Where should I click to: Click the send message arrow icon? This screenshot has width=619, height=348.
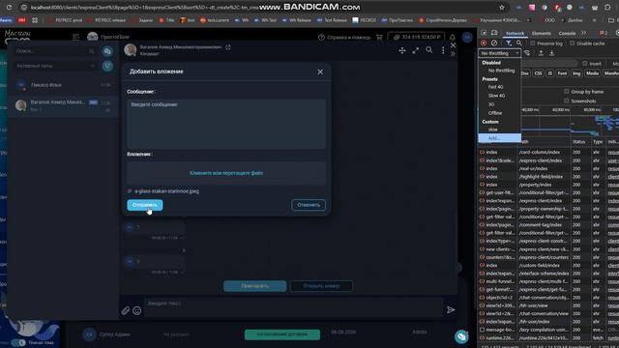click(x=451, y=309)
